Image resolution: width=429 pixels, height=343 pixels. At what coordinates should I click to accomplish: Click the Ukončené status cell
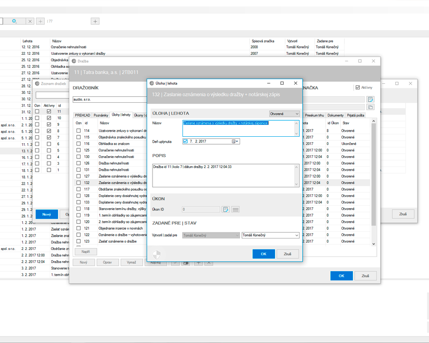348,144
